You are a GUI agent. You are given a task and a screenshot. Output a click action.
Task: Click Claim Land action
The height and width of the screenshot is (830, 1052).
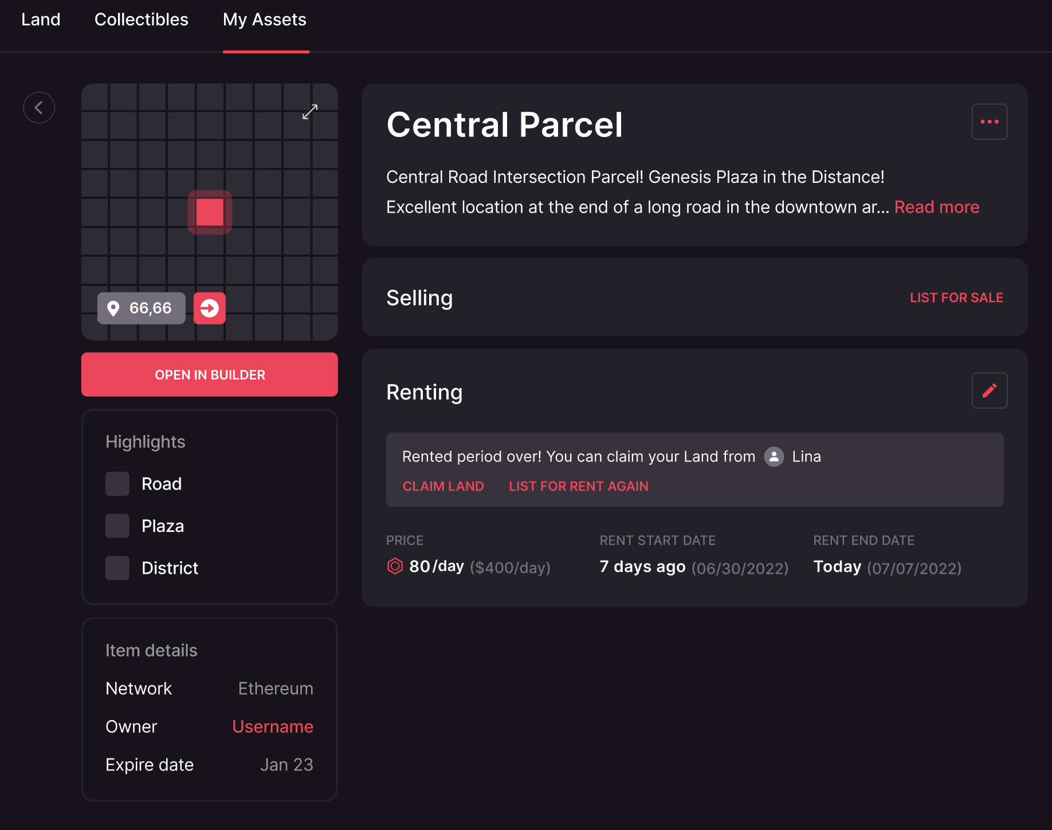point(443,486)
